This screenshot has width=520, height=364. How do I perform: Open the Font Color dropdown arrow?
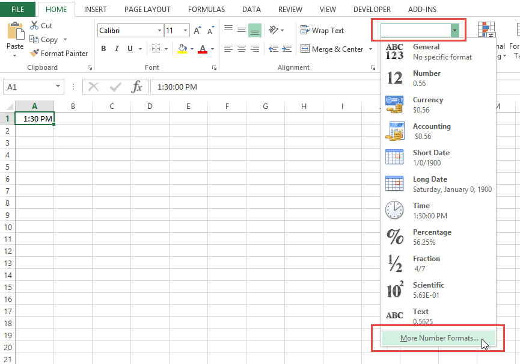point(212,49)
